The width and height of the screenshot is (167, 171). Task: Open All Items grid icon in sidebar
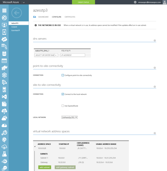click(4, 11)
